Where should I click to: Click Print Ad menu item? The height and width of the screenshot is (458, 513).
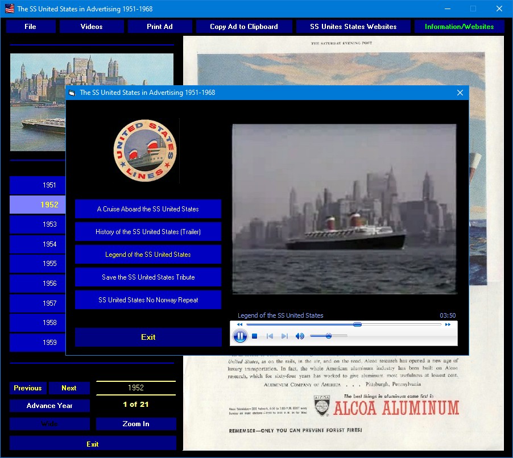click(160, 27)
